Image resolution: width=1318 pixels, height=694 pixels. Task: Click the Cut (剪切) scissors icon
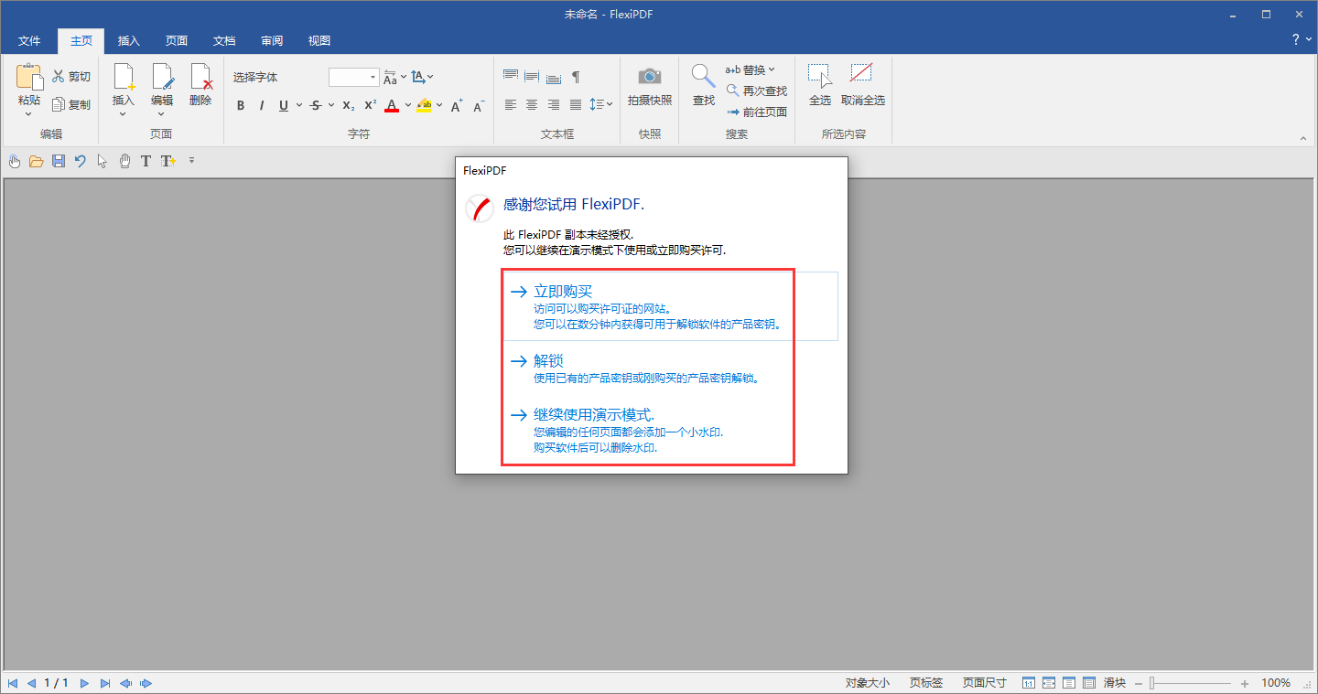click(59, 77)
